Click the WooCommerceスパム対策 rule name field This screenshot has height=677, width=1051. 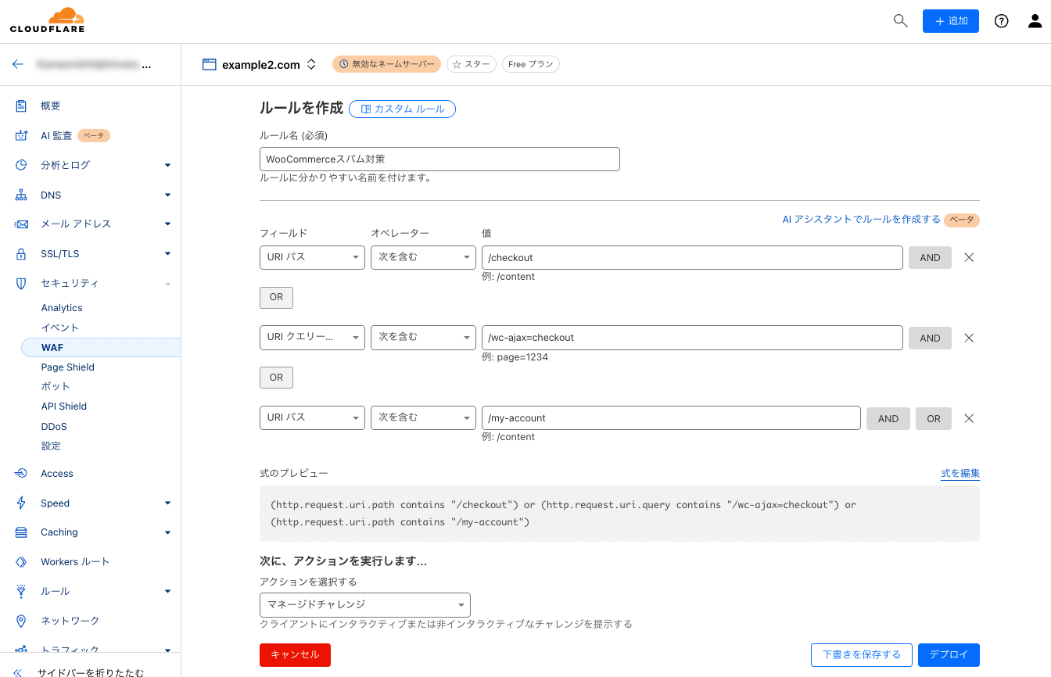click(439, 159)
